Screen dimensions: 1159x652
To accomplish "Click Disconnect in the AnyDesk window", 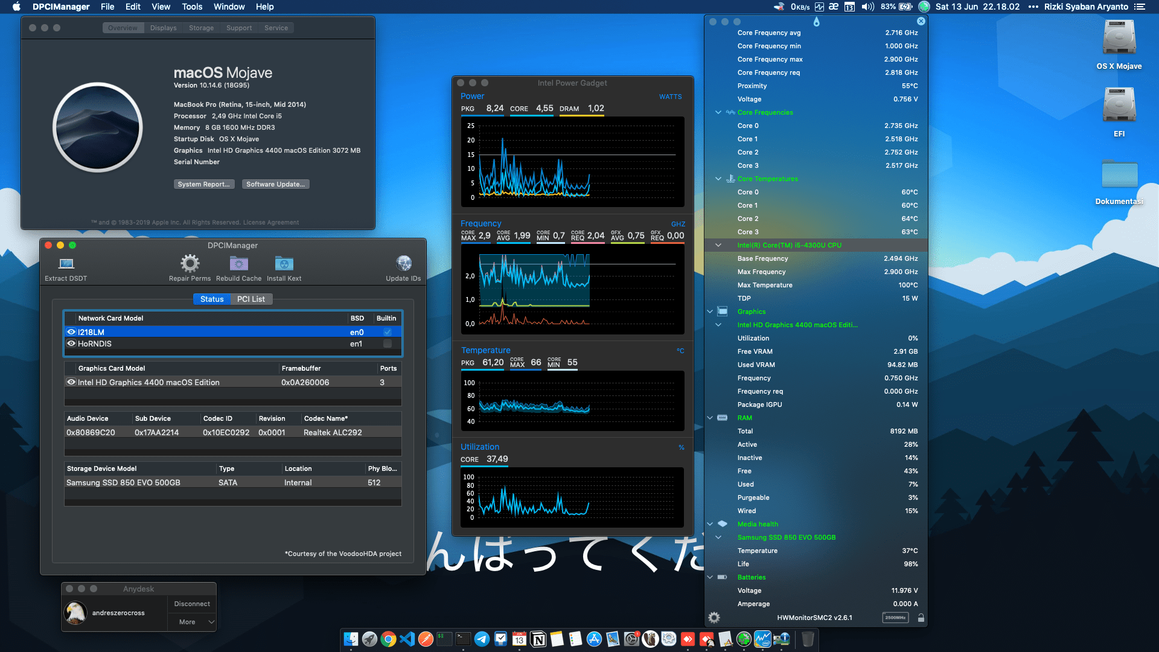I will tap(191, 603).
